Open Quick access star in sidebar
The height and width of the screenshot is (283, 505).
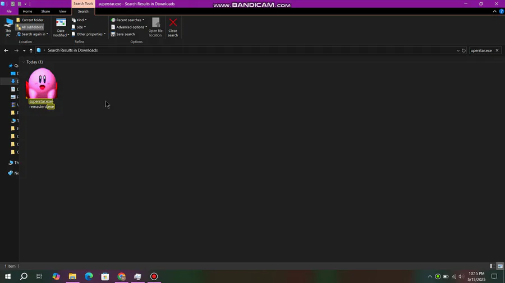11,65
